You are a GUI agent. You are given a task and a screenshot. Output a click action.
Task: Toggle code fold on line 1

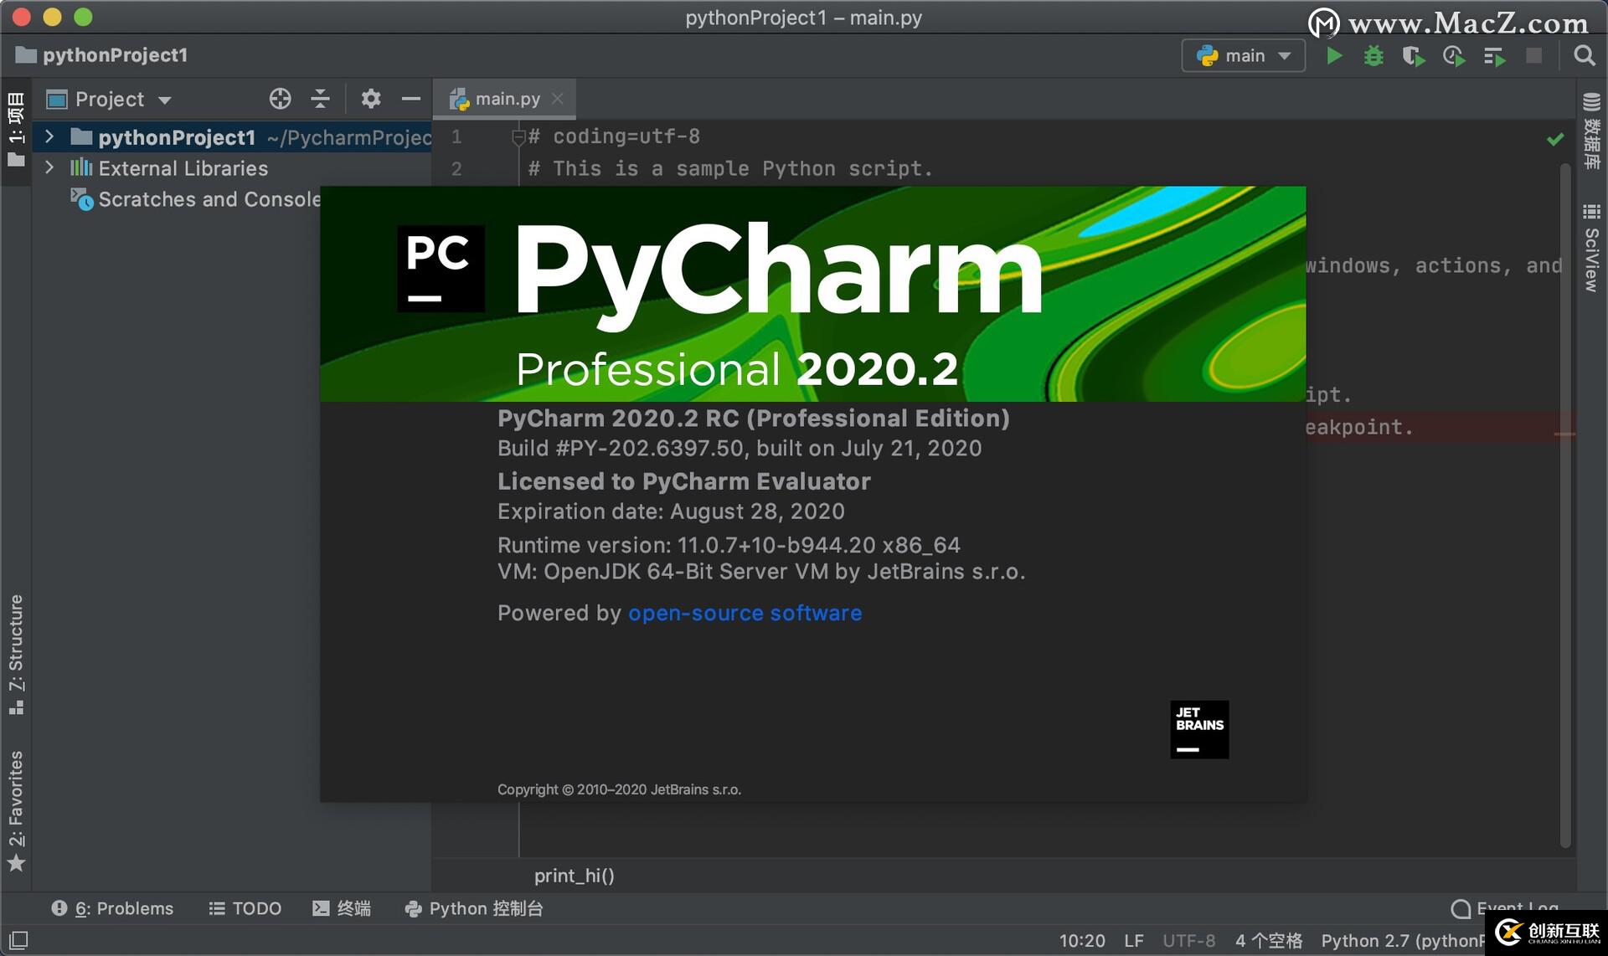click(x=518, y=137)
